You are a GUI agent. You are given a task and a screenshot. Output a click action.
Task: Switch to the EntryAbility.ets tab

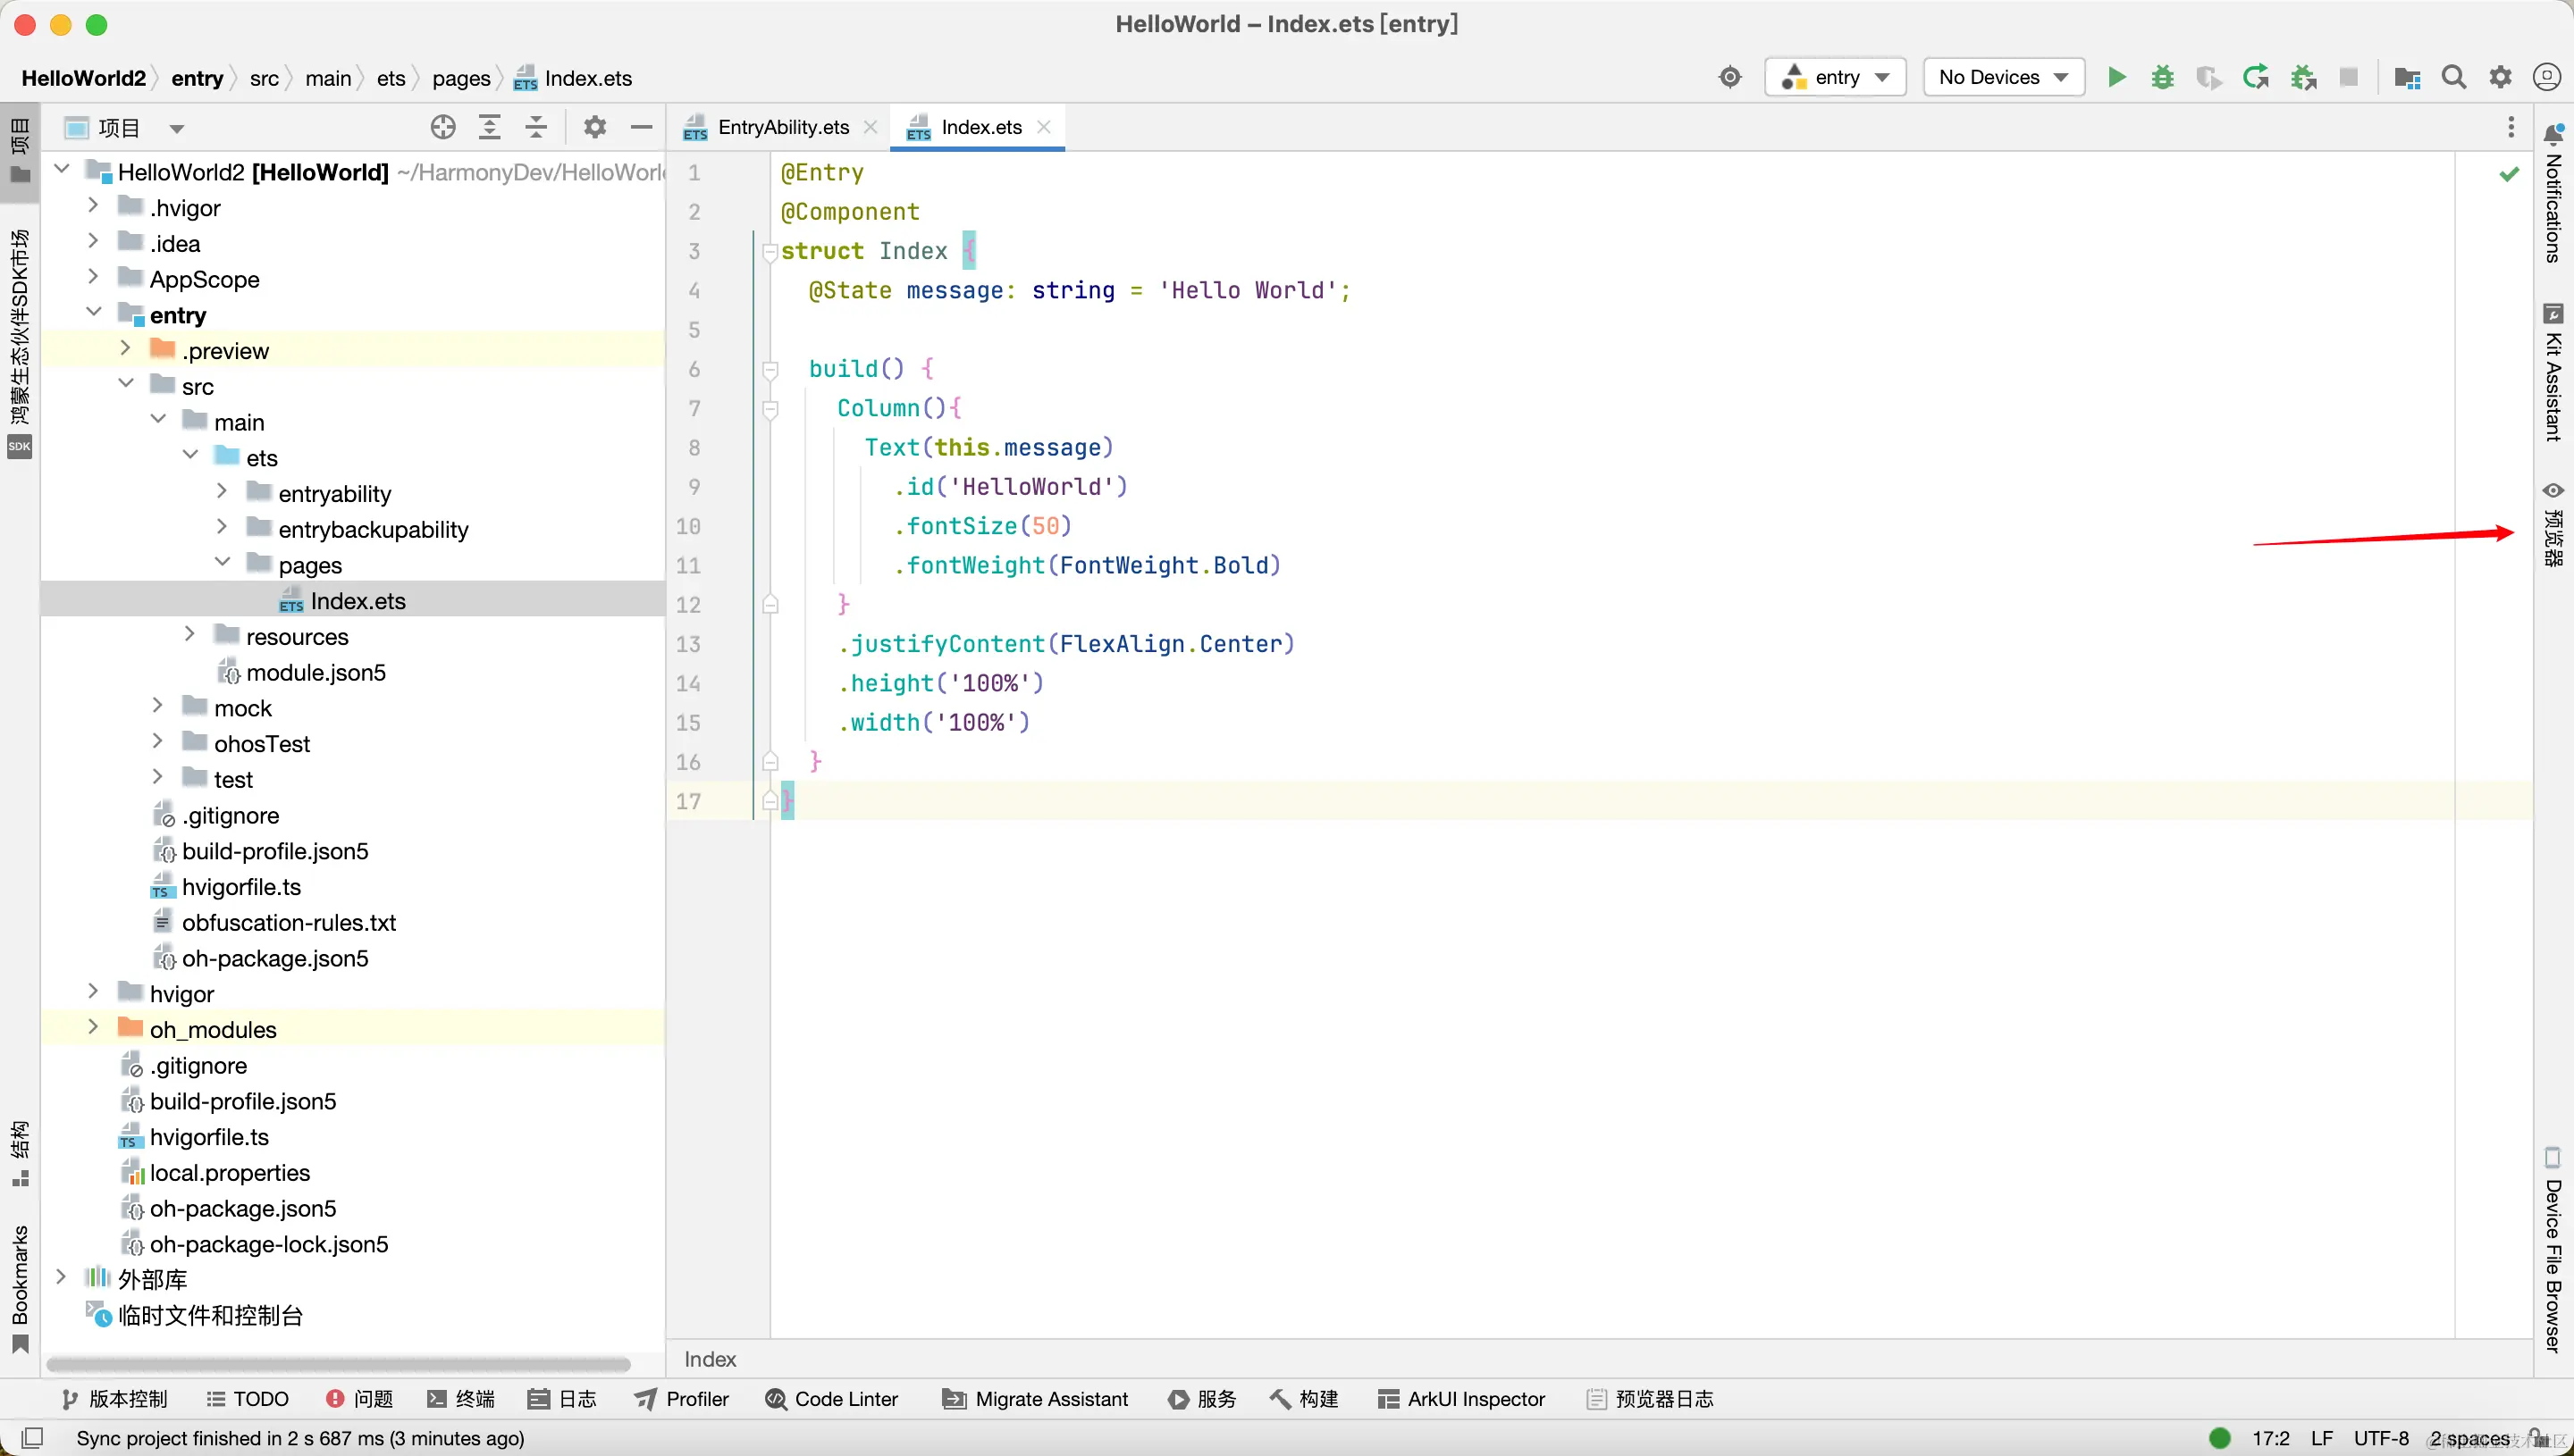782,127
